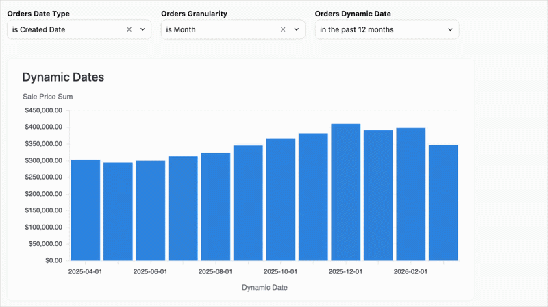Clear the Orders Granularity filter value
Image resolution: width=548 pixels, height=307 pixels.
[x=283, y=29]
